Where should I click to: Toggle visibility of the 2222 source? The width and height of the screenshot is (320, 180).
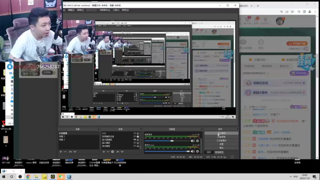(135, 133)
